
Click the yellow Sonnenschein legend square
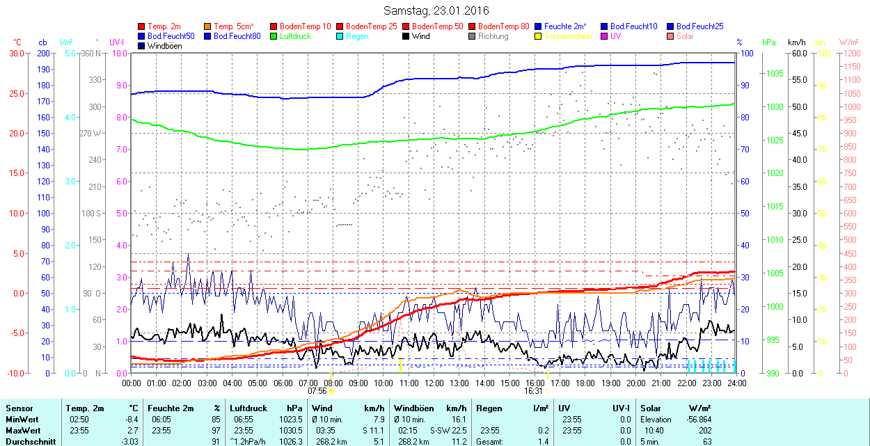[538, 36]
